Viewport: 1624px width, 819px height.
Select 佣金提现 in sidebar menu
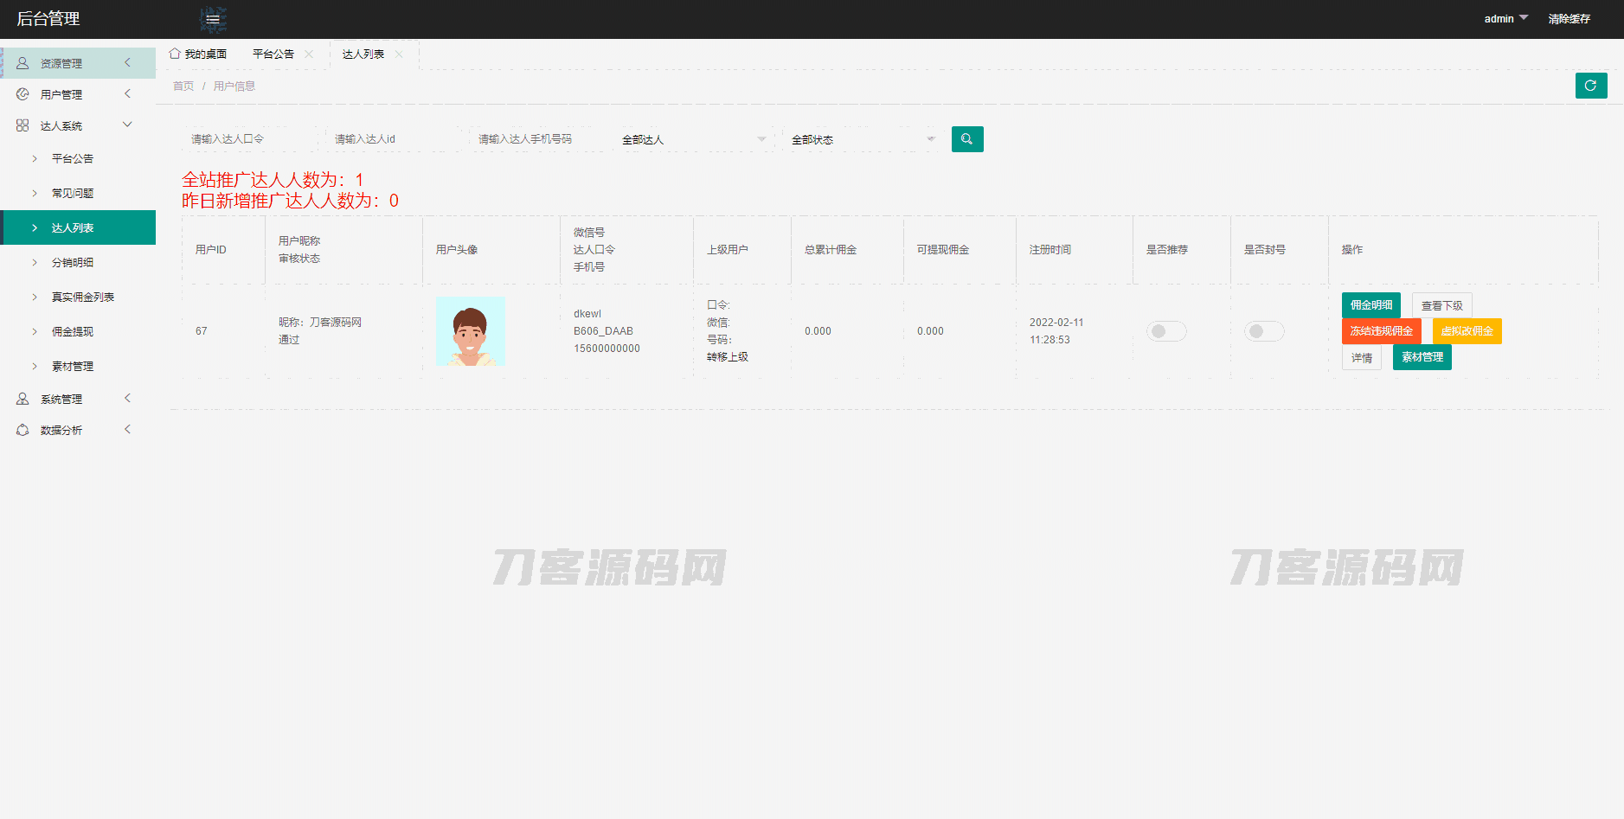pos(73,331)
